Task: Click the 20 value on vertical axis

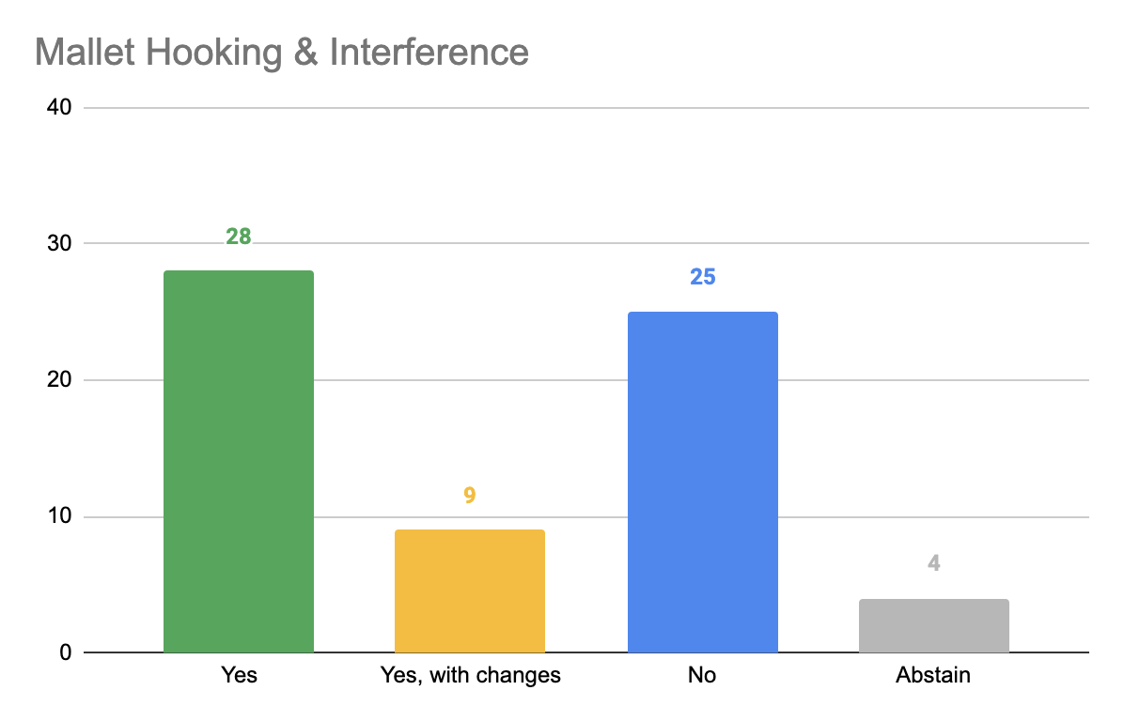Action: coord(59,379)
